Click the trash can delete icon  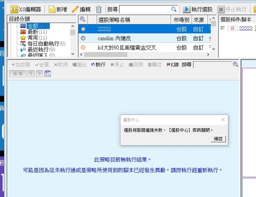click(x=99, y=9)
